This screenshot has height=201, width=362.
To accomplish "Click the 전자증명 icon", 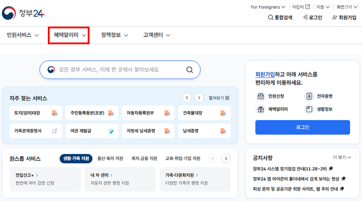I will [309, 96].
